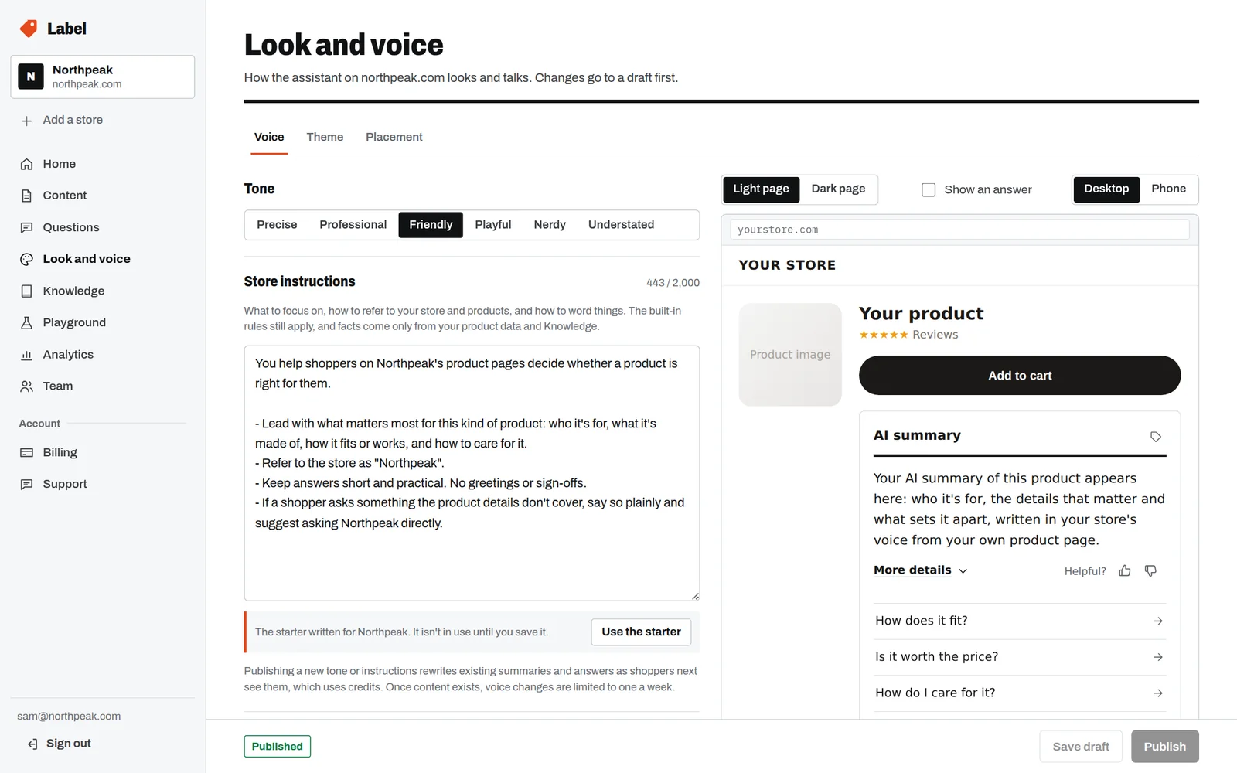Expand More details in AI summary
The width and height of the screenshot is (1237, 773).
(x=920, y=570)
